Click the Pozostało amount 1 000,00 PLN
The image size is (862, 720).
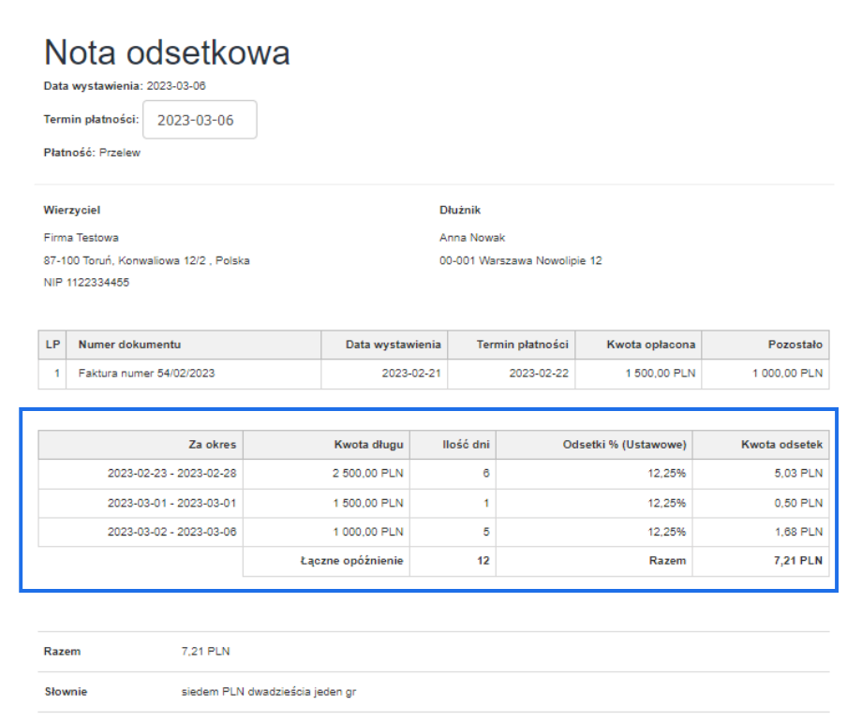(x=787, y=373)
